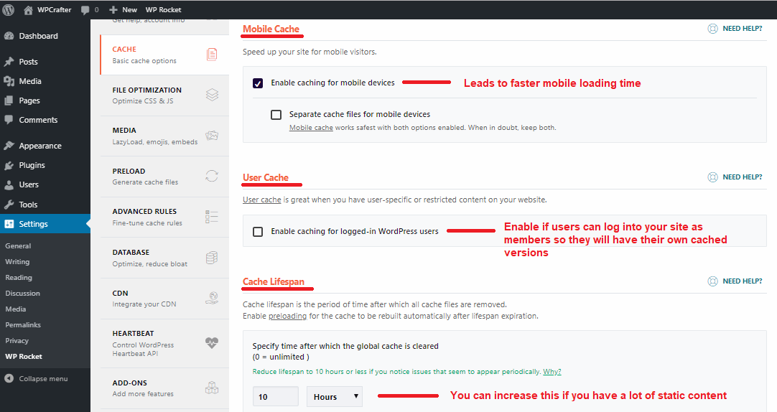Uncheck Enable caching for mobile devices
The height and width of the screenshot is (412, 777).
point(258,83)
